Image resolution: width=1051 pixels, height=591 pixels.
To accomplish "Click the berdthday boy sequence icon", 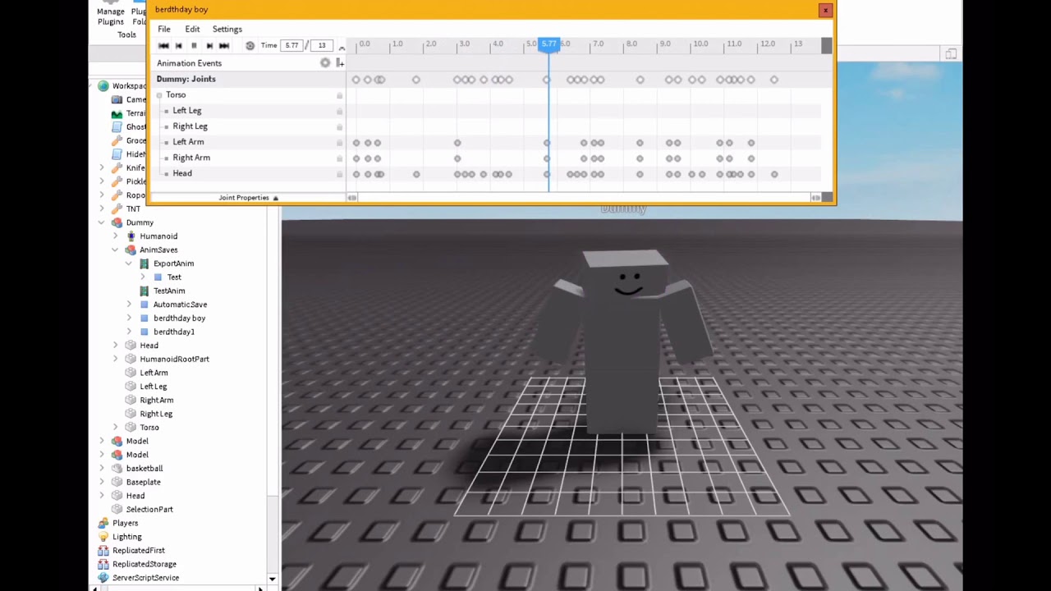I will pos(145,318).
